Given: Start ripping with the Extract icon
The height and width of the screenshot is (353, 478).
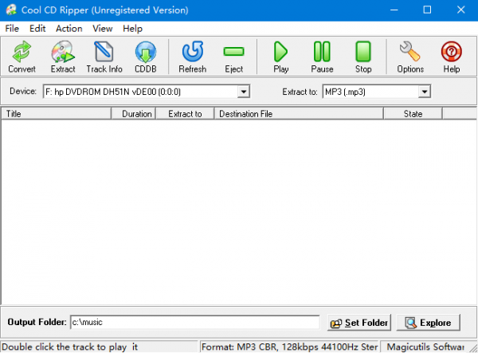Looking at the screenshot, I should click(x=63, y=57).
